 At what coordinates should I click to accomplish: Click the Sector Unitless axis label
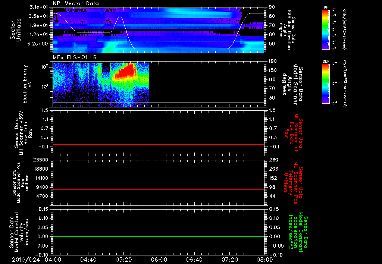pos(16,30)
